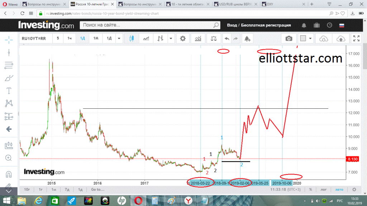
Task: Select 1М monthly interval
Action: (96, 38)
